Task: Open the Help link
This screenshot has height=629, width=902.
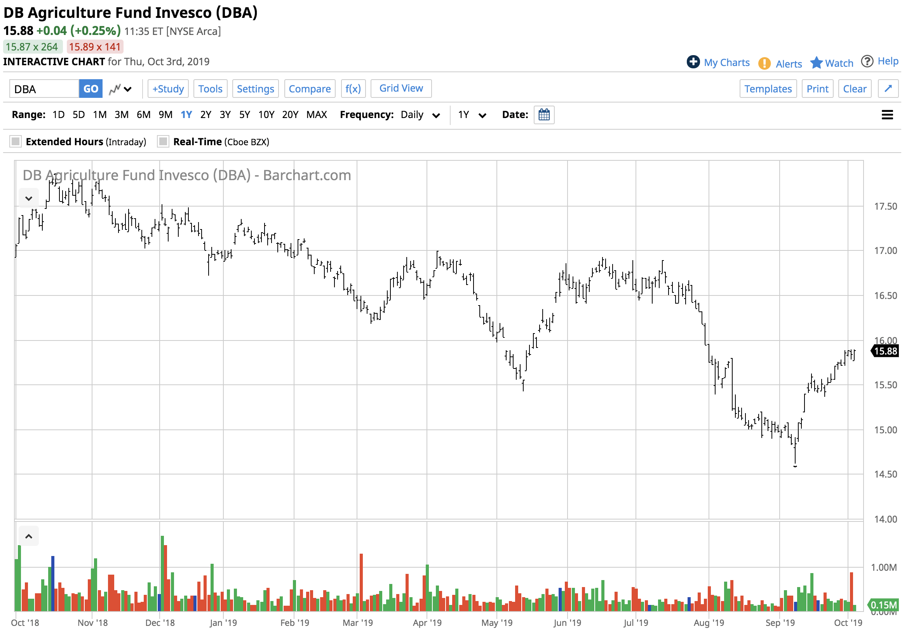Action: [x=888, y=61]
